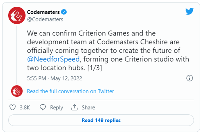Open the 5:55 PM May 12, 2022 timestamp
203x135 pixels.
point(55,78)
